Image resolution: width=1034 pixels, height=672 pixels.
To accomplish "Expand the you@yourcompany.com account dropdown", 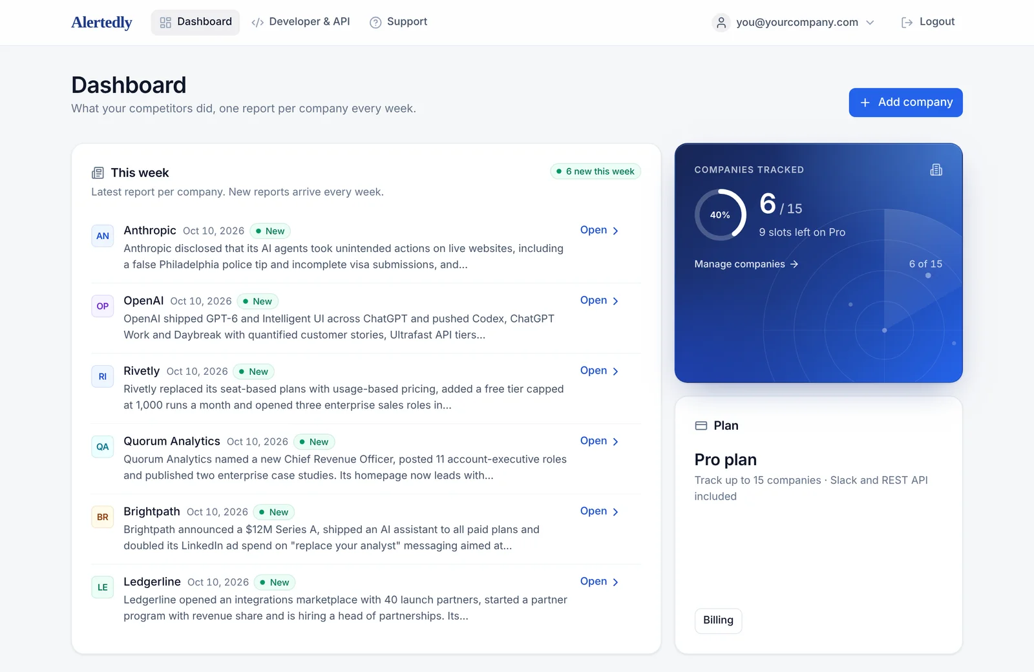I will point(794,23).
